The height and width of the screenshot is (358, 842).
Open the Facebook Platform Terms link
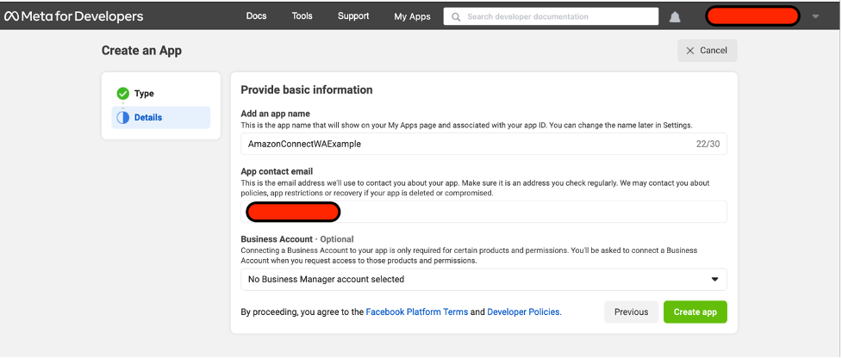pos(417,312)
